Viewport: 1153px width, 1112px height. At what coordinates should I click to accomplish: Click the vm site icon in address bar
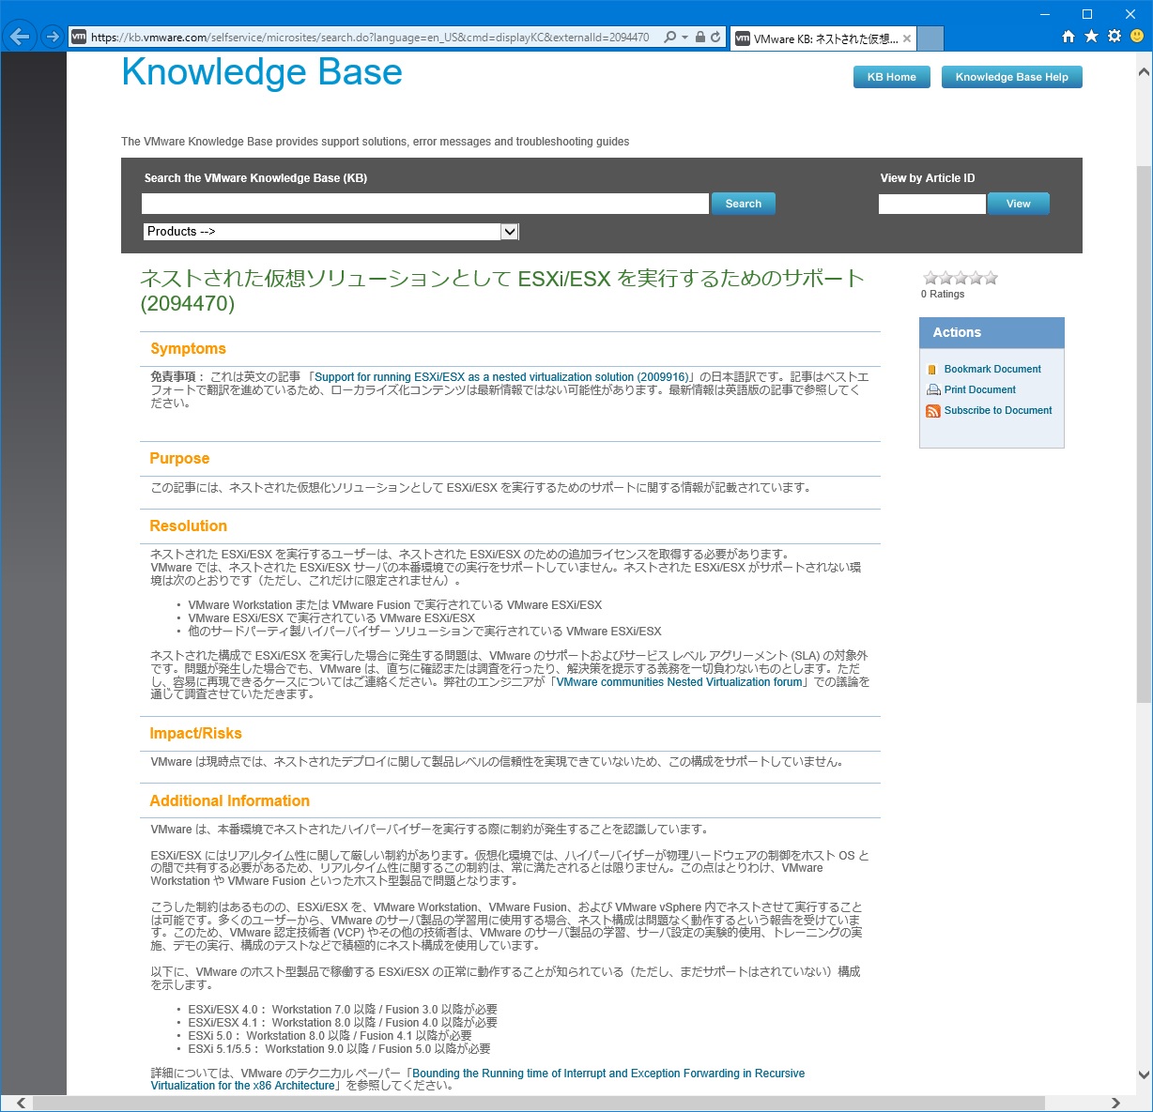pyautogui.click(x=79, y=38)
